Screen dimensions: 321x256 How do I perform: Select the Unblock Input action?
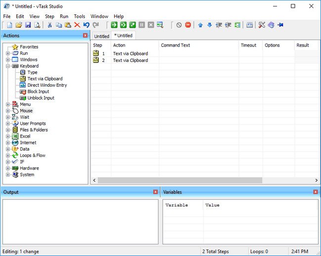tap(41, 98)
